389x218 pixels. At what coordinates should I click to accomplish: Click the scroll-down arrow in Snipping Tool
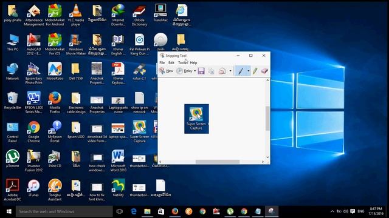[x=267, y=157]
